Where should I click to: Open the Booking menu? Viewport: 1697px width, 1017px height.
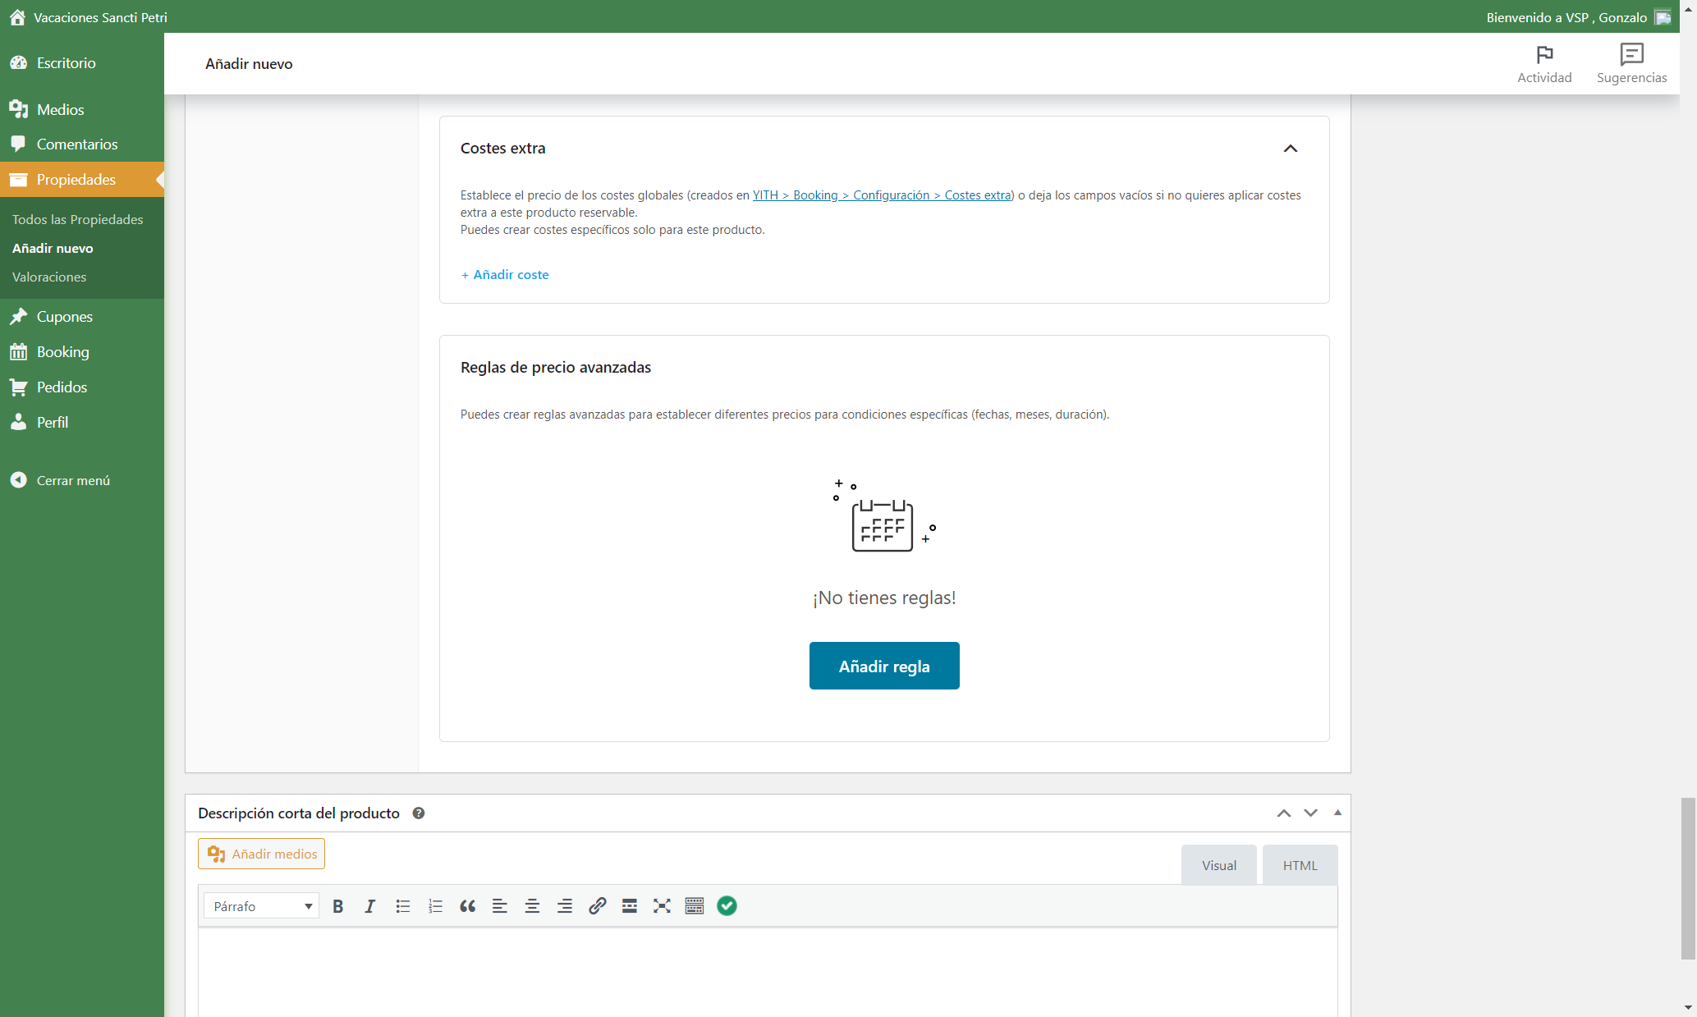[x=82, y=352]
